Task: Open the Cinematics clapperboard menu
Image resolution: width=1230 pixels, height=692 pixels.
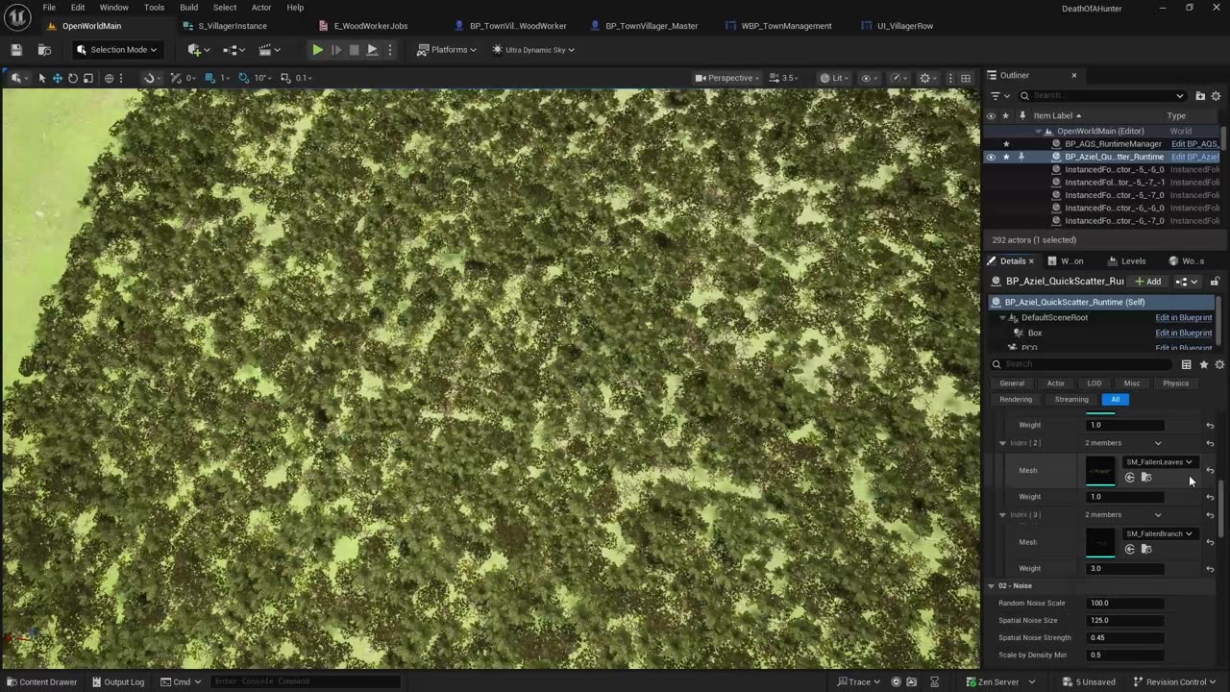Action: [x=269, y=50]
